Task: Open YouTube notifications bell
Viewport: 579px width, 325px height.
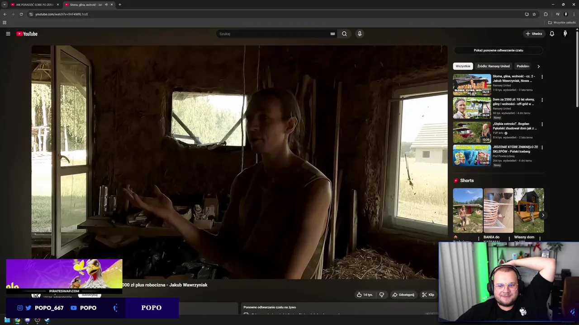Action: point(552,34)
